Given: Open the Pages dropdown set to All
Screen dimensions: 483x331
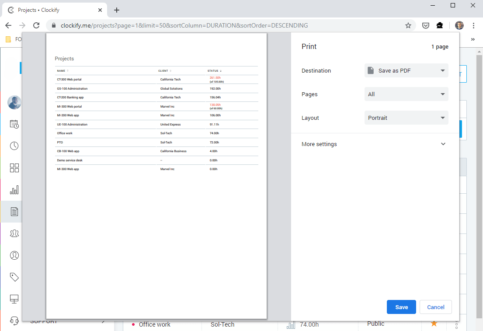Looking at the screenshot, I should pyautogui.click(x=406, y=94).
